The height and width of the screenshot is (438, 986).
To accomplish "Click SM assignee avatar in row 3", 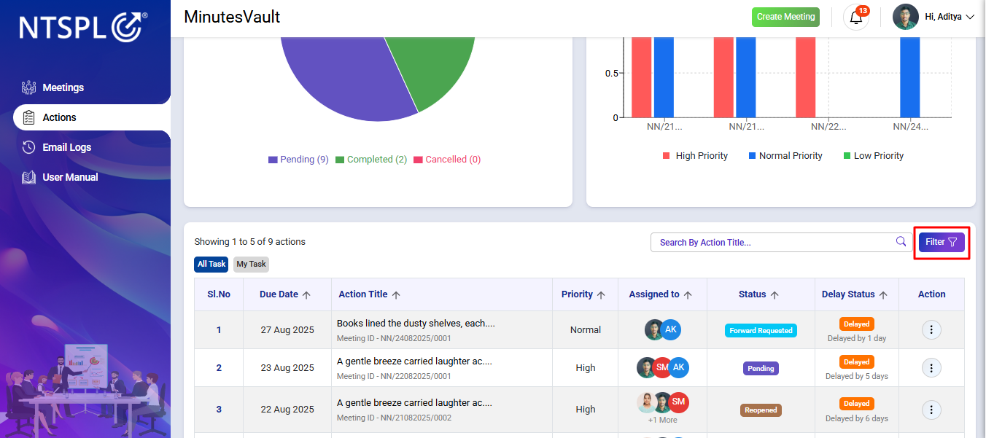I will coord(679,402).
